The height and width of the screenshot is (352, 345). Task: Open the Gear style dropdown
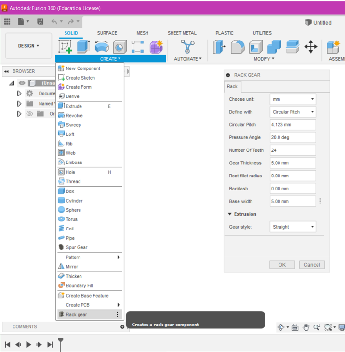[x=292, y=227]
